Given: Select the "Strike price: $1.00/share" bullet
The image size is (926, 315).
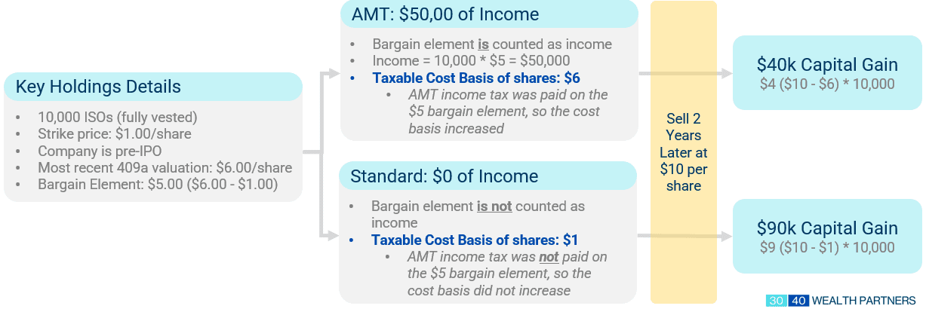Looking at the screenshot, I should tap(114, 134).
